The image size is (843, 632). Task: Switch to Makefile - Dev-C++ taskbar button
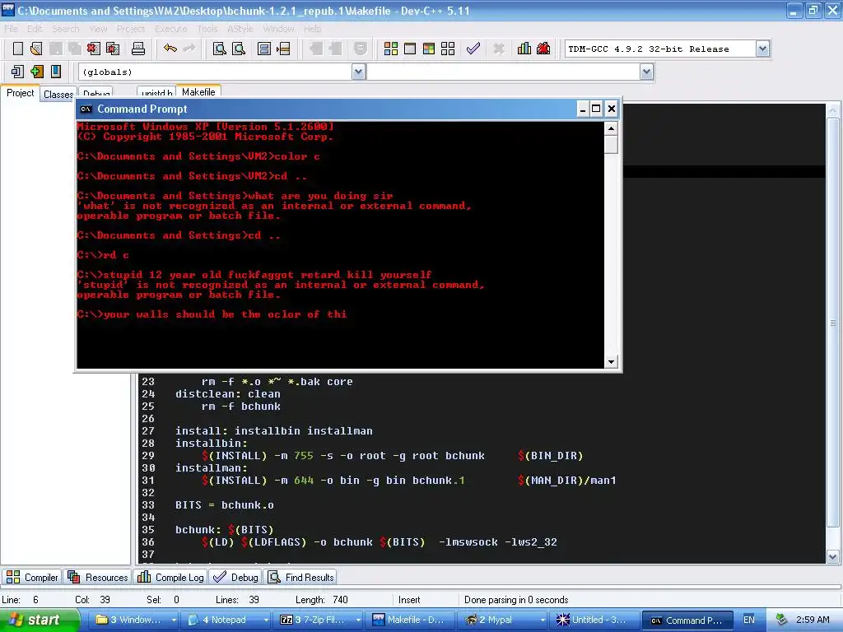[x=411, y=620]
